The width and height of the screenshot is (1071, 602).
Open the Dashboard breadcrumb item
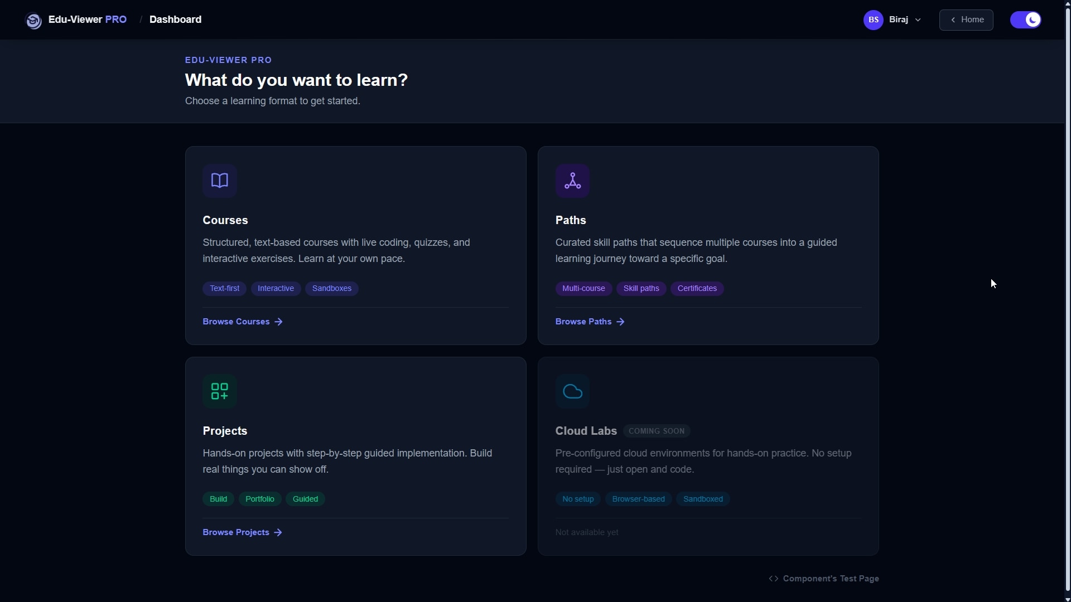click(175, 20)
